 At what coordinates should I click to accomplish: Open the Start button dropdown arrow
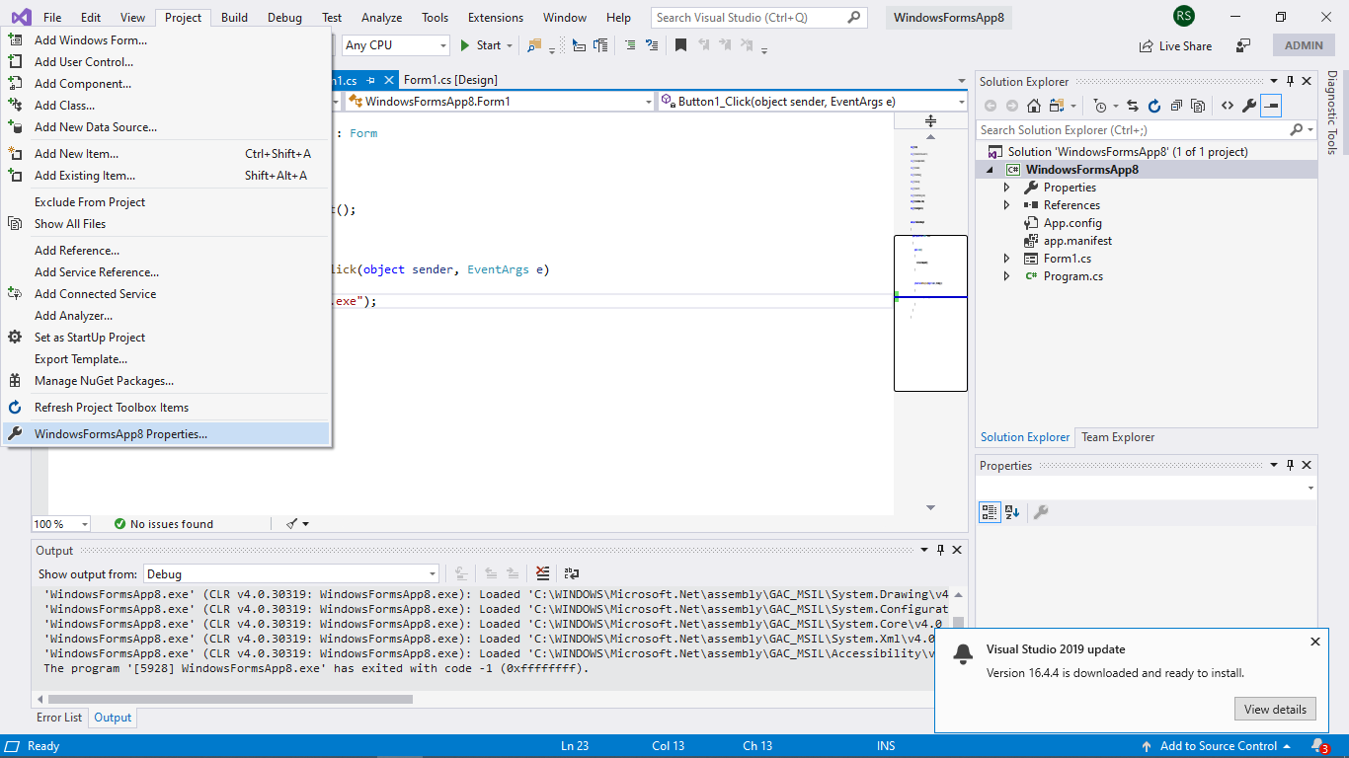[510, 45]
